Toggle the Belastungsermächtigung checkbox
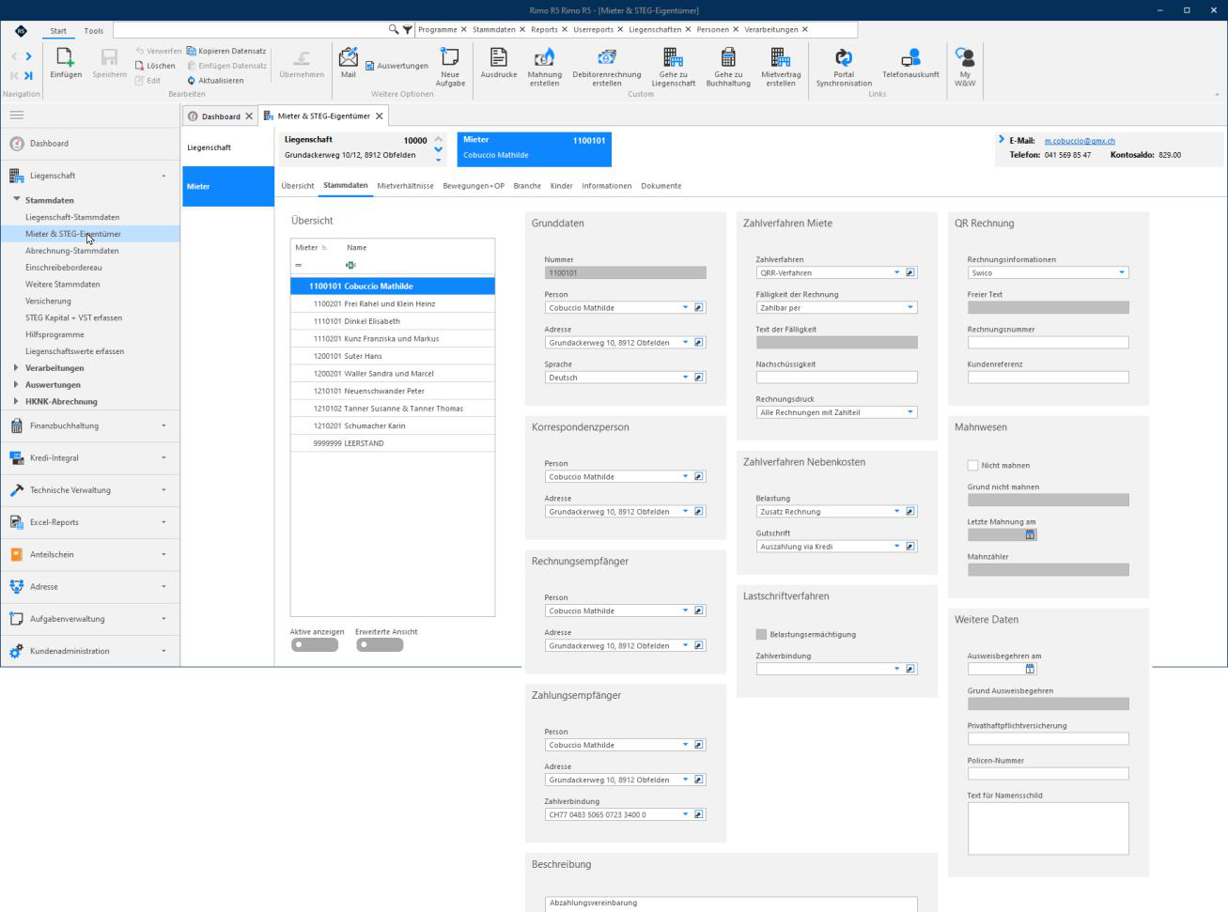This screenshot has width=1228, height=912. click(761, 634)
